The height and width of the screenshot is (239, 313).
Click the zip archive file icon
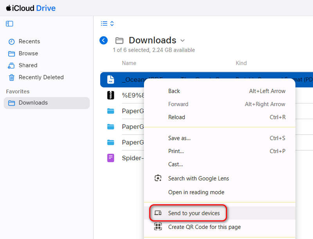pyautogui.click(x=111, y=95)
